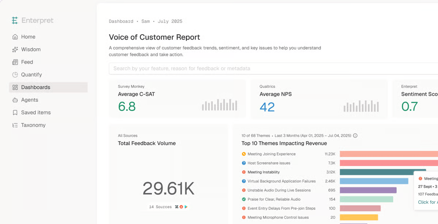Click the alert icon in the tooltip popup
This screenshot has height=224, width=438.
pos(420,179)
